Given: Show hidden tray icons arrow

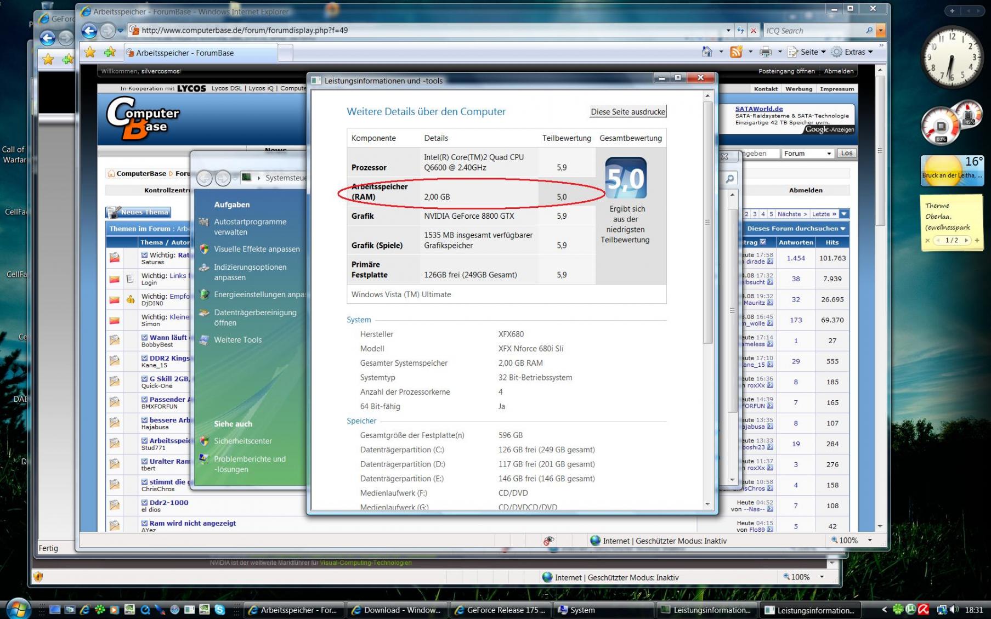Looking at the screenshot, I should [884, 609].
